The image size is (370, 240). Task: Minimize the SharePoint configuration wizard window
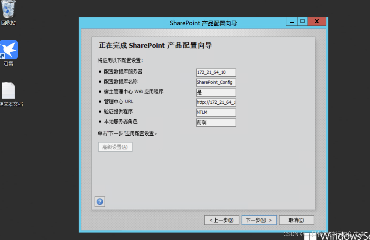[291, 21]
